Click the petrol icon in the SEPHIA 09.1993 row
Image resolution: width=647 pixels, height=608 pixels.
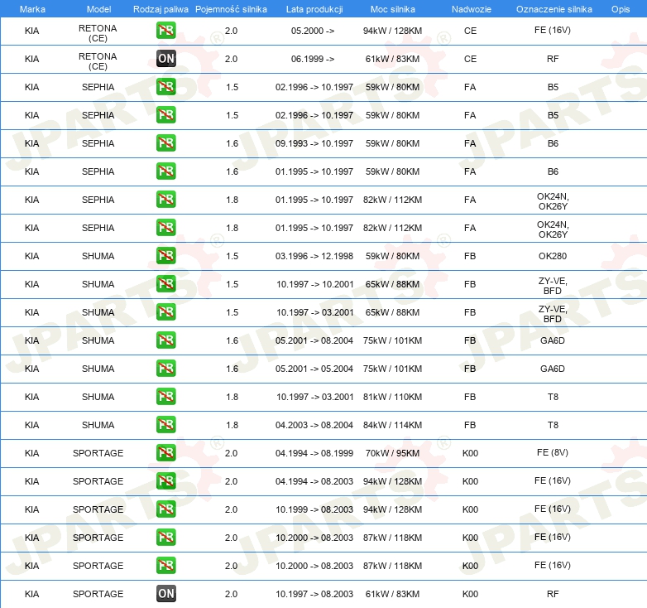click(165, 143)
